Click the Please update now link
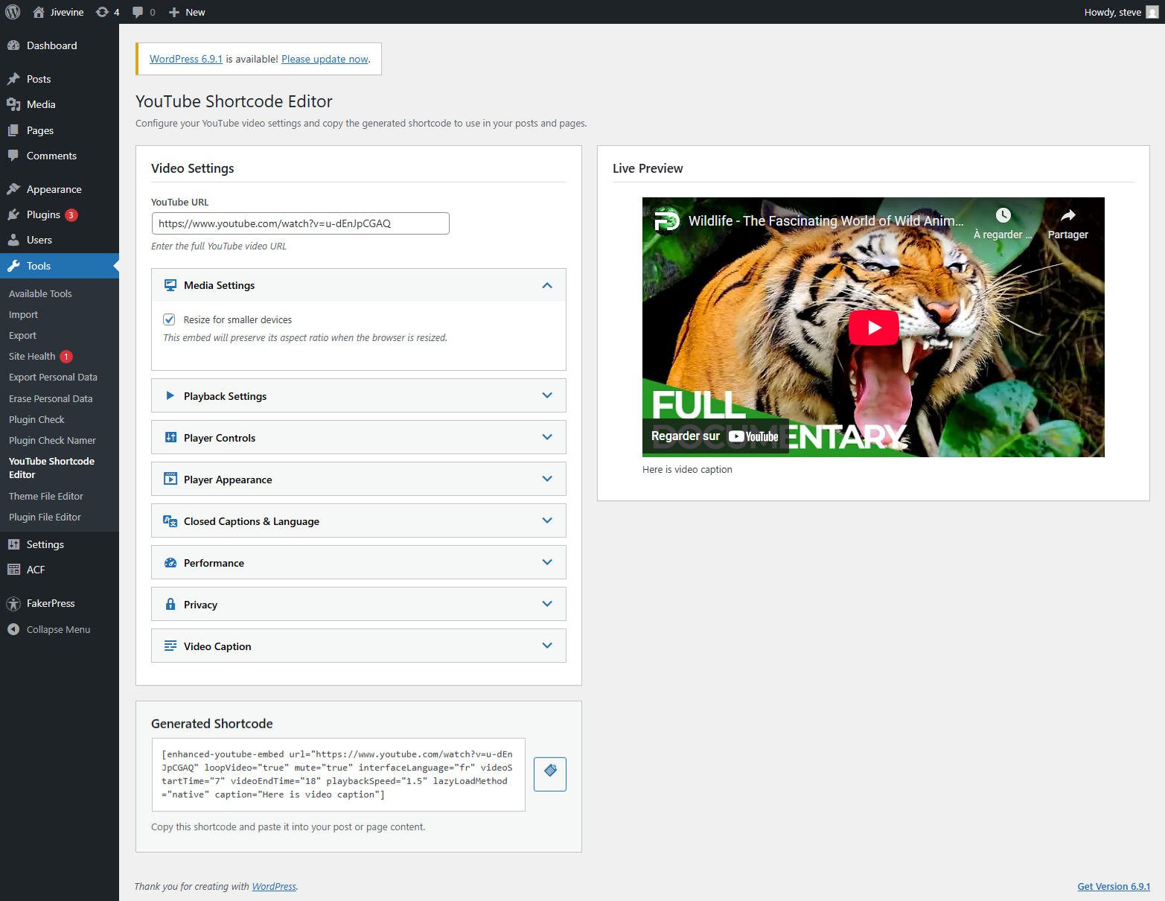The height and width of the screenshot is (901, 1165). pyautogui.click(x=324, y=59)
